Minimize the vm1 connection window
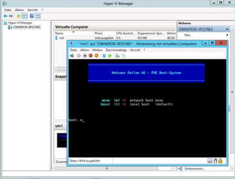Screen dimensions: 235x179 205,43
